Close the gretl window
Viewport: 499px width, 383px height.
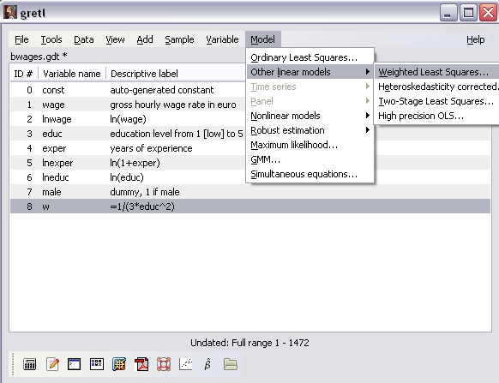(x=488, y=13)
